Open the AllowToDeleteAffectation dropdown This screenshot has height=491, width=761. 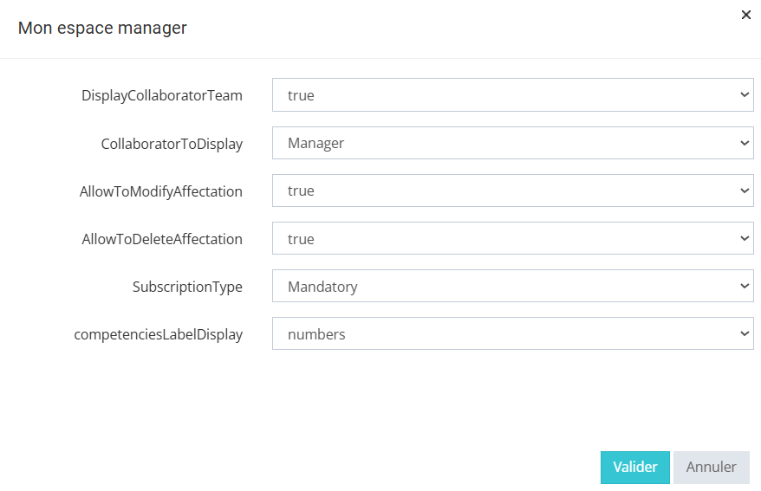tap(512, 238)
